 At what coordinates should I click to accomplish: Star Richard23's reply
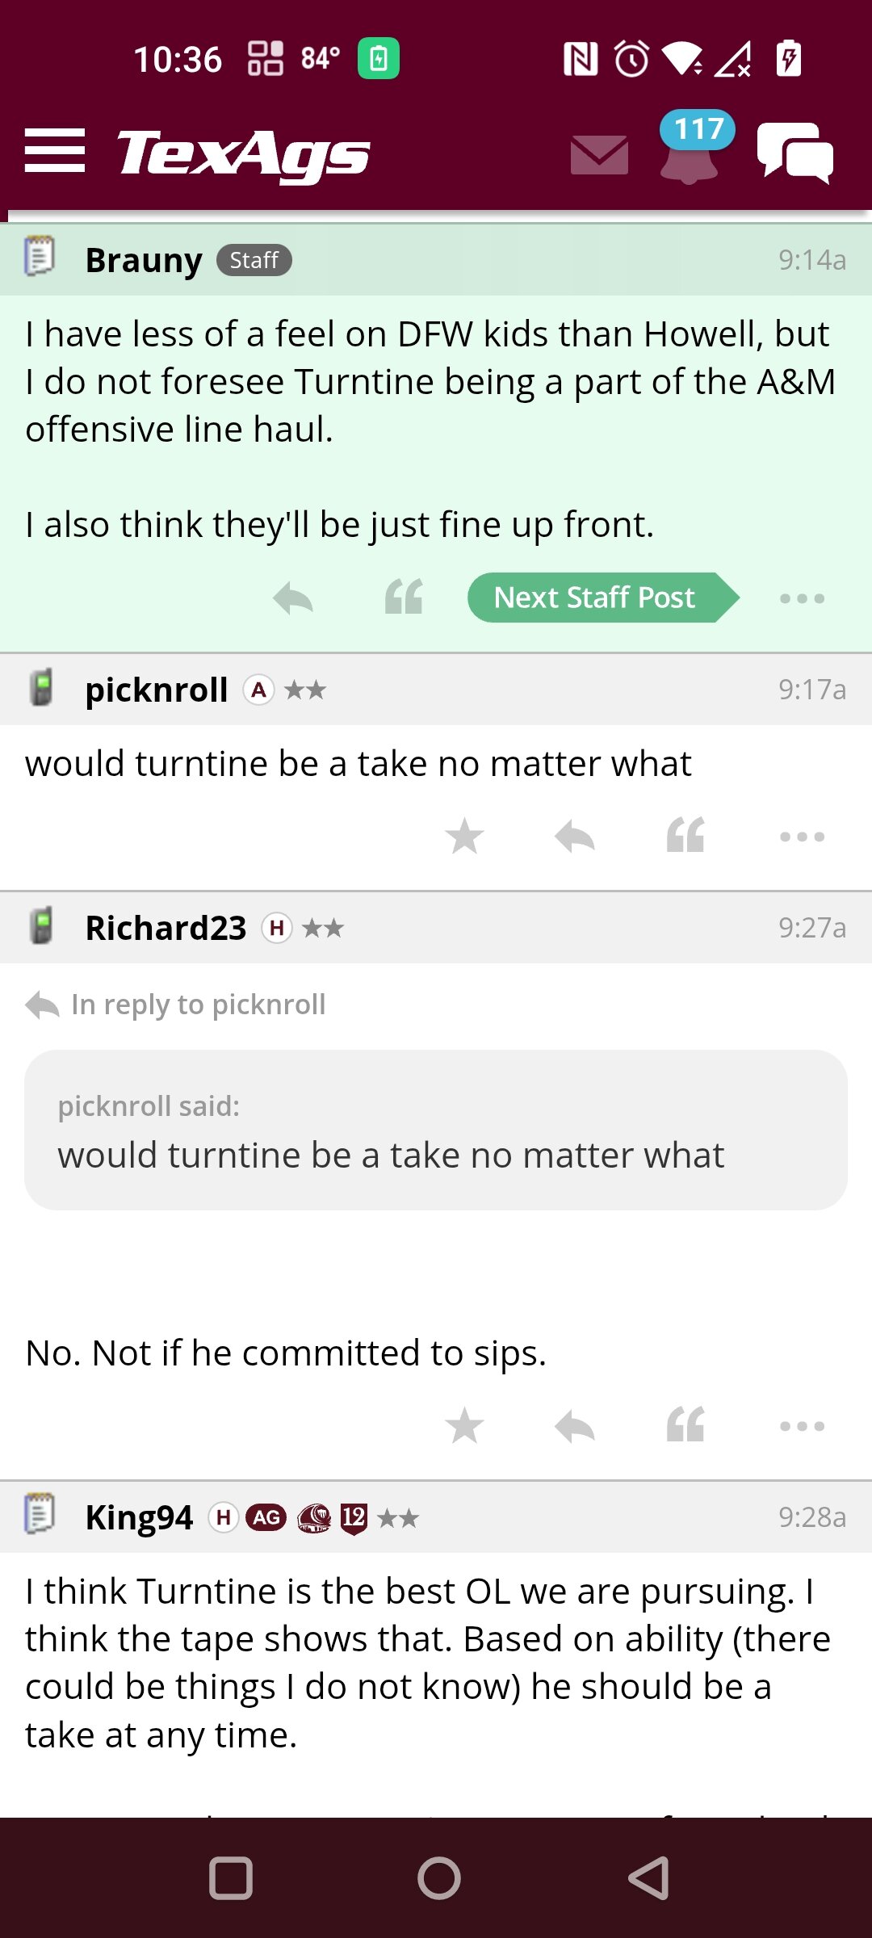[x=465, y=1425]
